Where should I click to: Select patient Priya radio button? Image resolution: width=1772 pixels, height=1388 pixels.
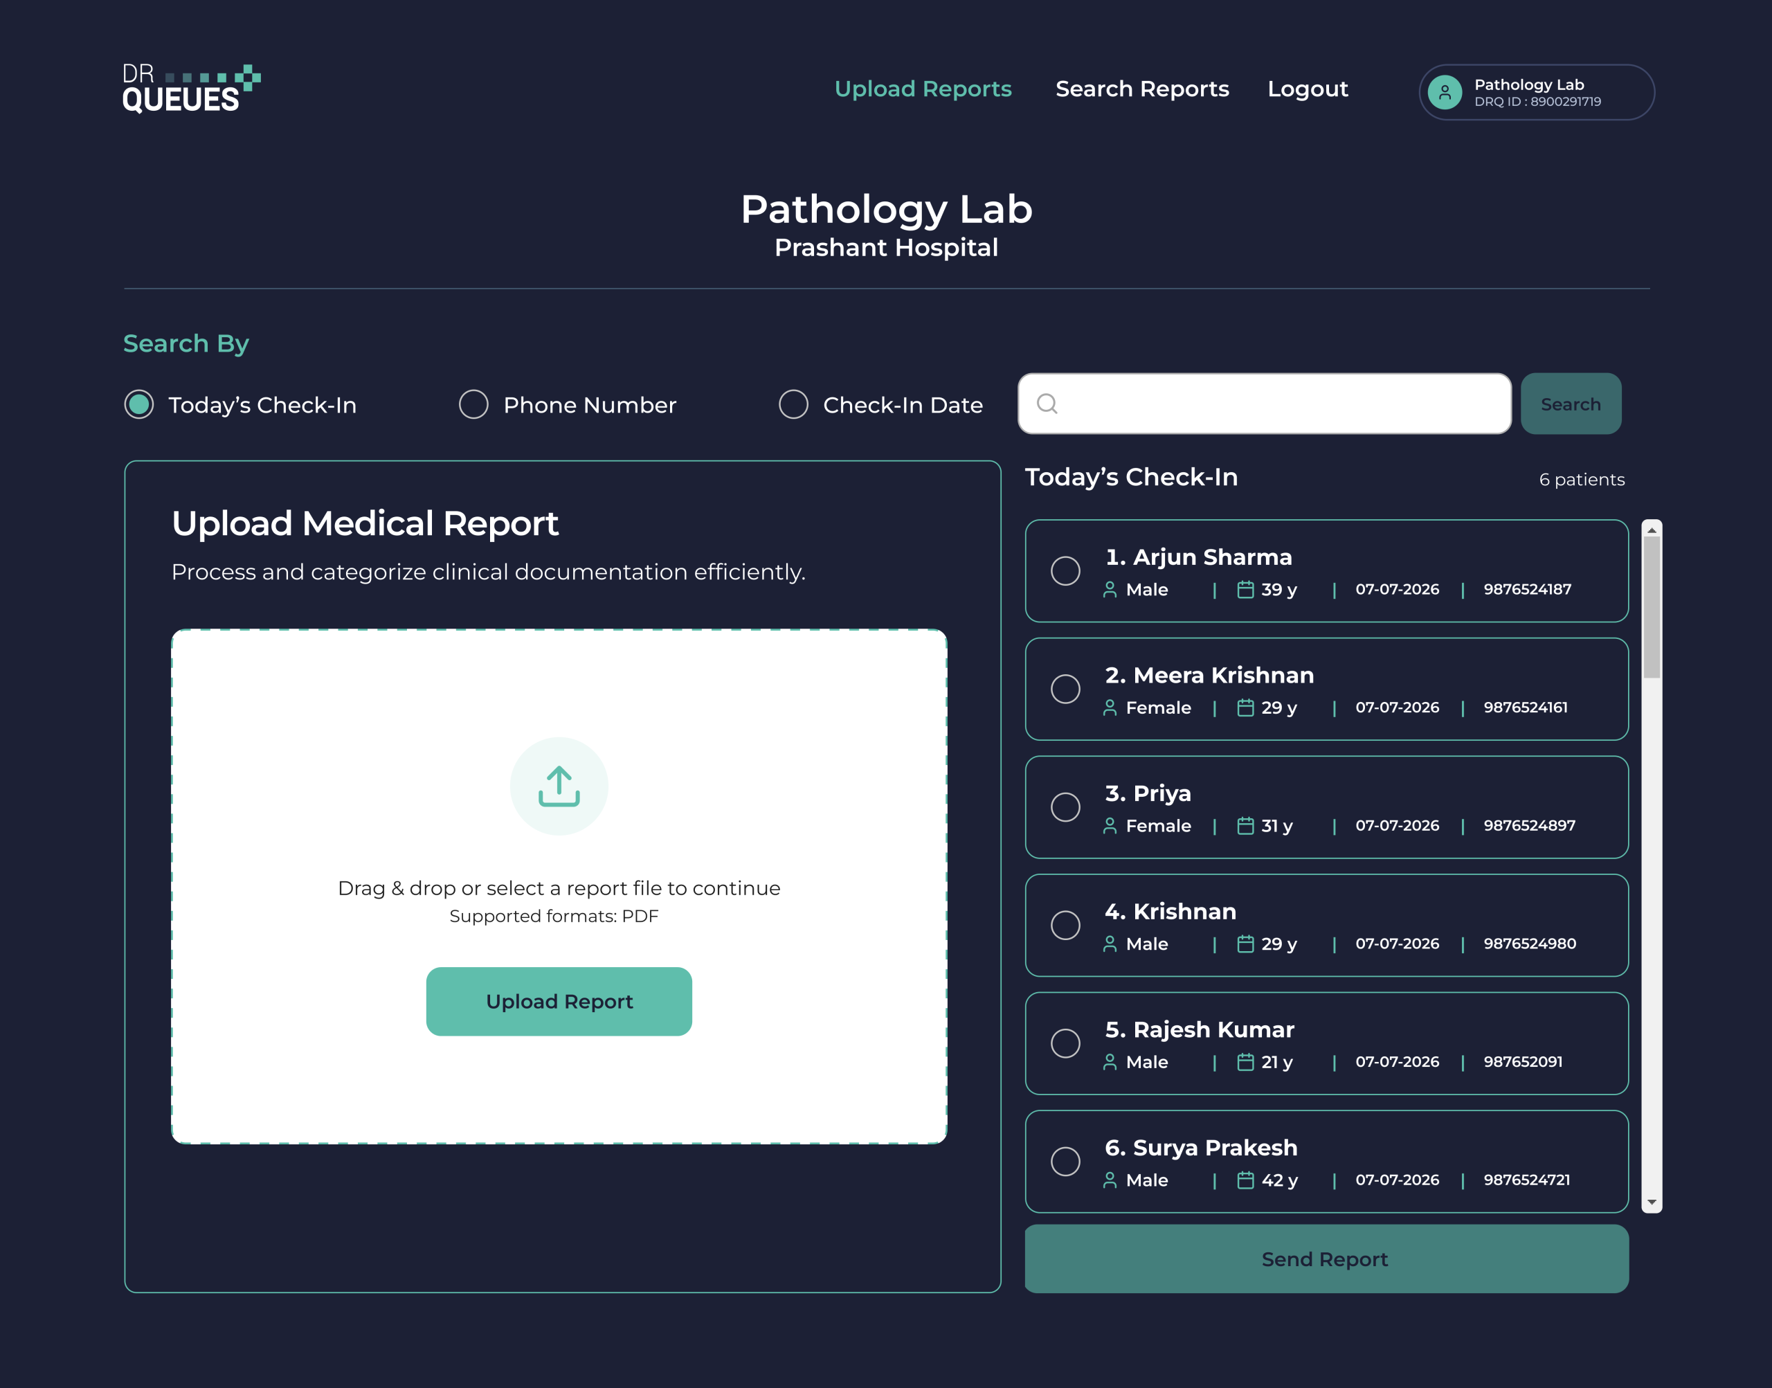click(1065, 807)
